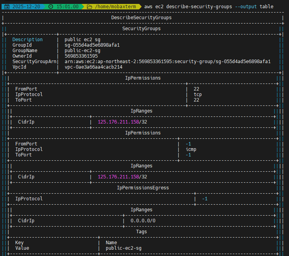The height and width of the screenshot is (256, 289).
Task: Click the CidrIp label in the egress section
Action: coord(26,221)
